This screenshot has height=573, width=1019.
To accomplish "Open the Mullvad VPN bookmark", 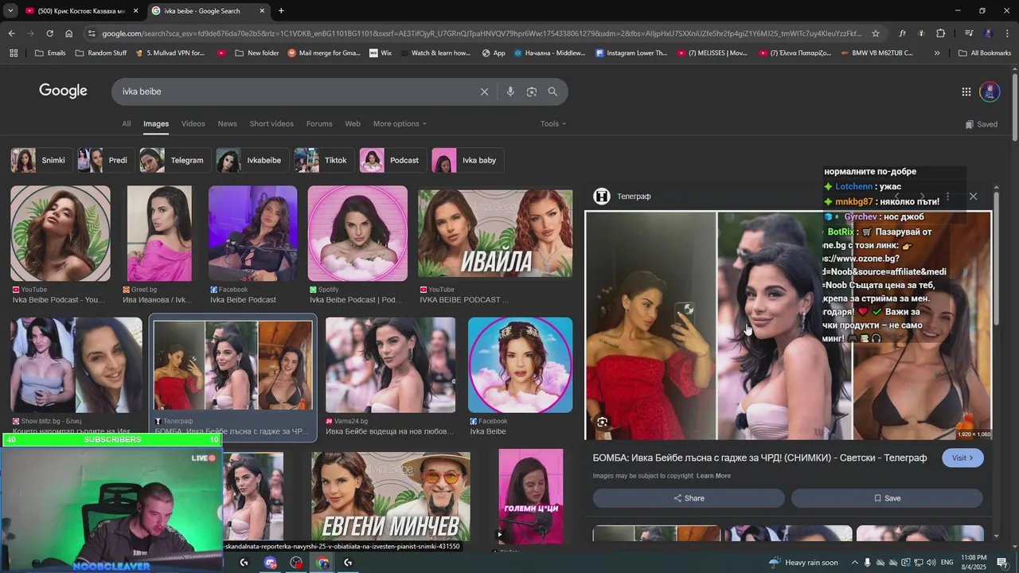I will point(170,53).
